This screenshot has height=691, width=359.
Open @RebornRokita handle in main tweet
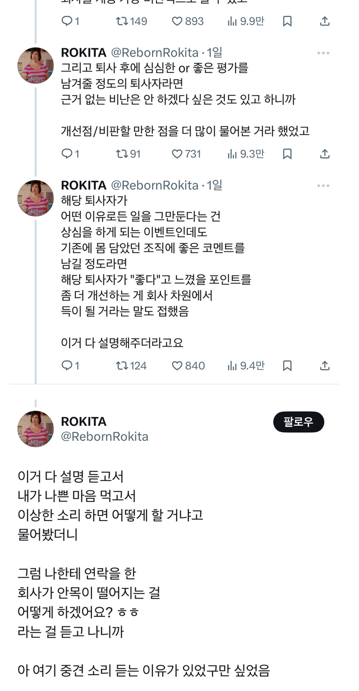[x=104, y=436]
